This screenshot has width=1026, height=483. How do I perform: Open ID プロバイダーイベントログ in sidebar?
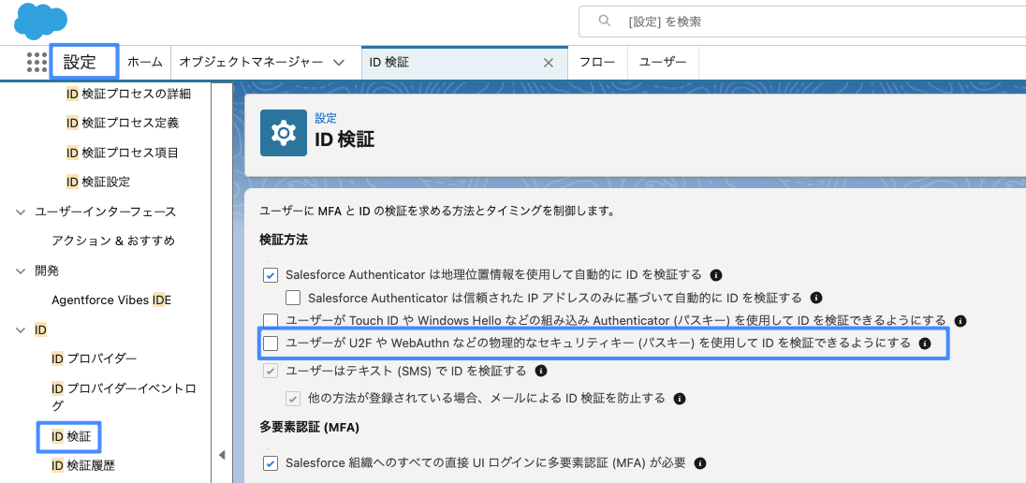pos(124,397)
